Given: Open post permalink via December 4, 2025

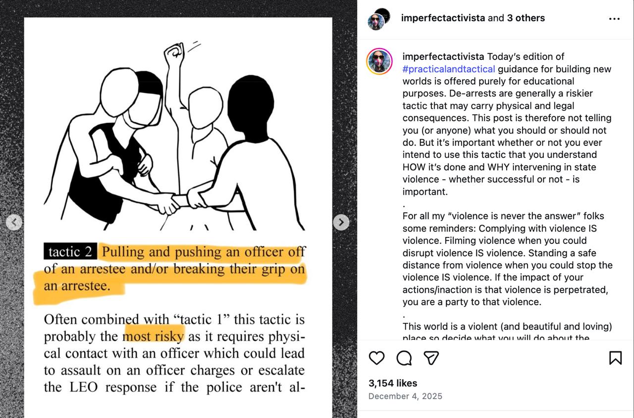Looking at the screenshot, I should (405, 396).
